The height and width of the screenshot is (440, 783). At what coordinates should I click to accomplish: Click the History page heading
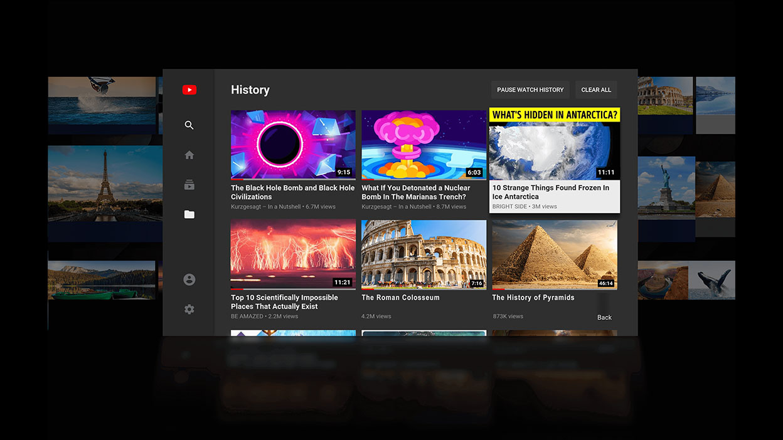pyautogui.click(x=250, y=90)
